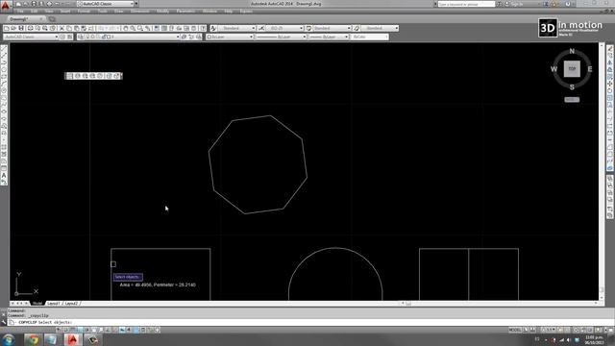The width and height of the screenshot is (615, 346).
Task: Toggle Grid display in status bar
Action: click(73, 330)
